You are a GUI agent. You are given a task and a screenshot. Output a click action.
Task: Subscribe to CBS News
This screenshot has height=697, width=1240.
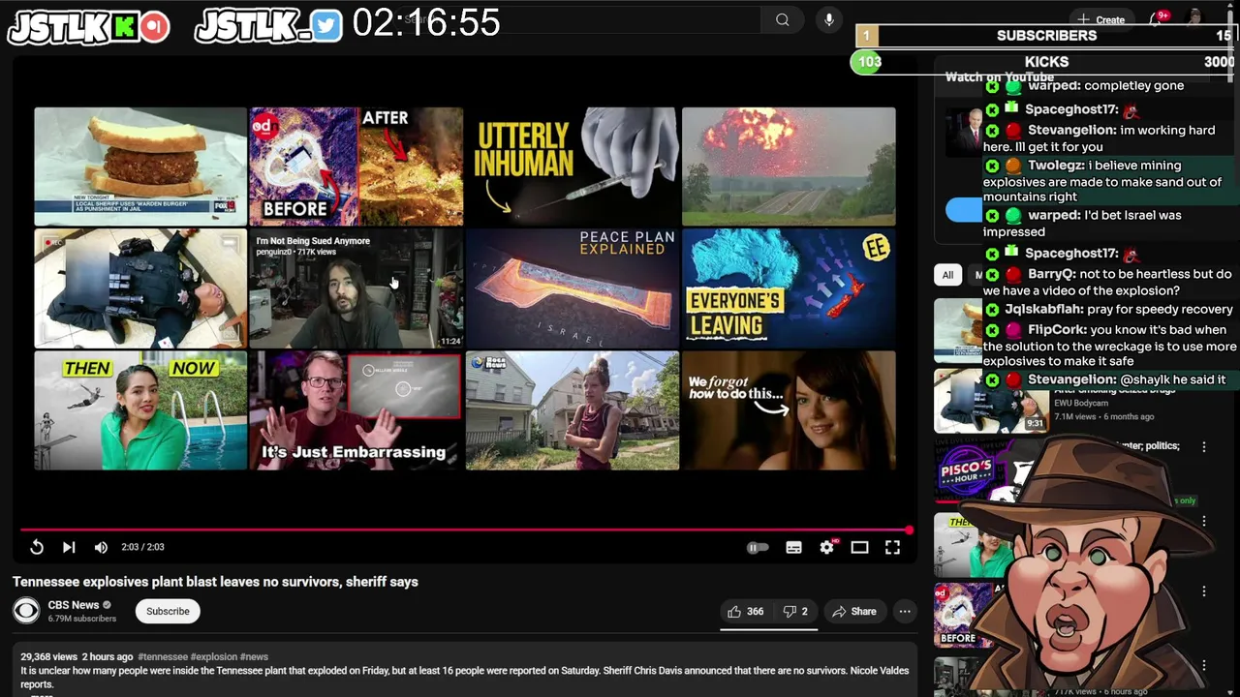click(168, 611)
